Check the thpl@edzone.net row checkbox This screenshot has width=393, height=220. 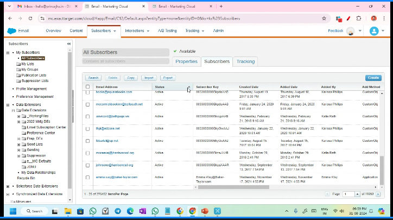[87, 129]
